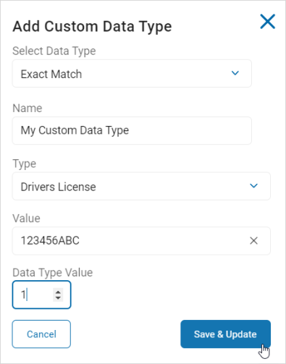Open the Drivers License dropdown

[141, 186]
